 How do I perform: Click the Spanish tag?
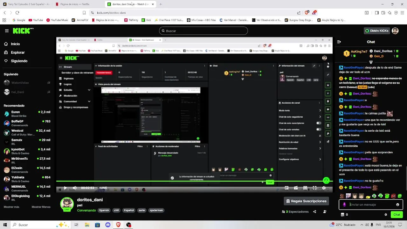coord(104,210)
